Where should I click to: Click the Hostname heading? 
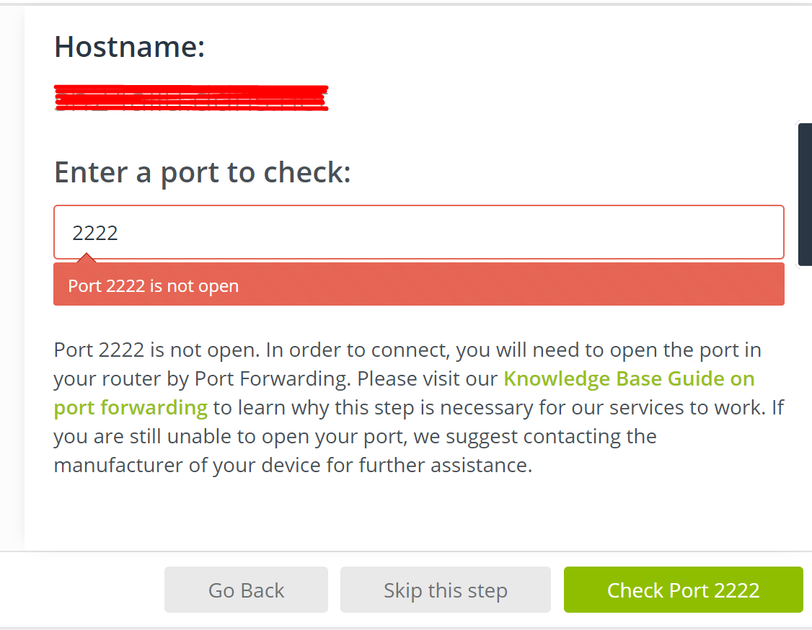coord(130,48)
